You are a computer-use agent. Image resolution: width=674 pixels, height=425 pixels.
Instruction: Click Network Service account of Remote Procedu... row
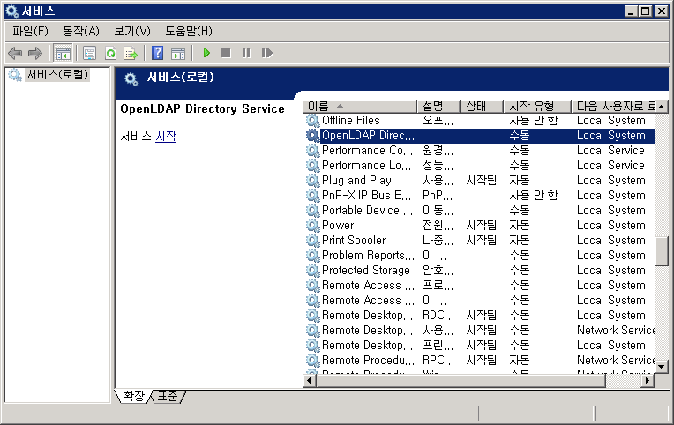pos(616,360)
